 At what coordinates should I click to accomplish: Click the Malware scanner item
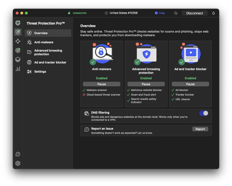(x=95, y=90)
